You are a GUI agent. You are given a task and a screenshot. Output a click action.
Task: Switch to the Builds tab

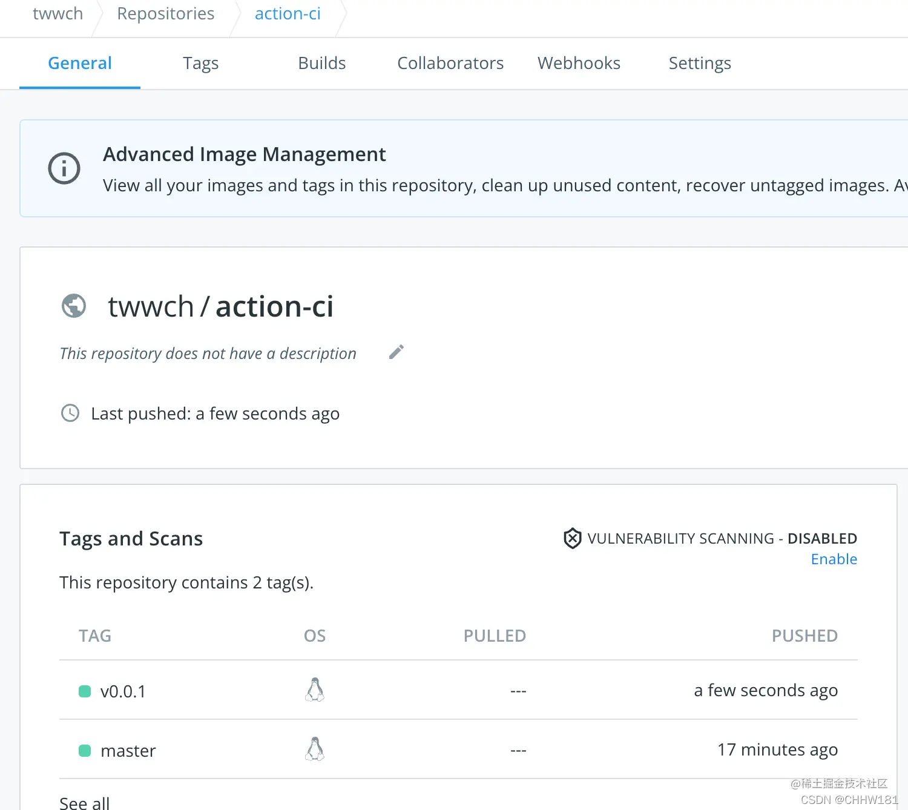click(x=322, y=64)
